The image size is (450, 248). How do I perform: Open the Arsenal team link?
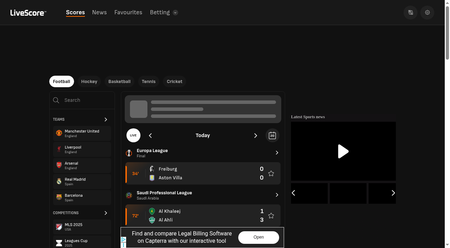point(82,165)
